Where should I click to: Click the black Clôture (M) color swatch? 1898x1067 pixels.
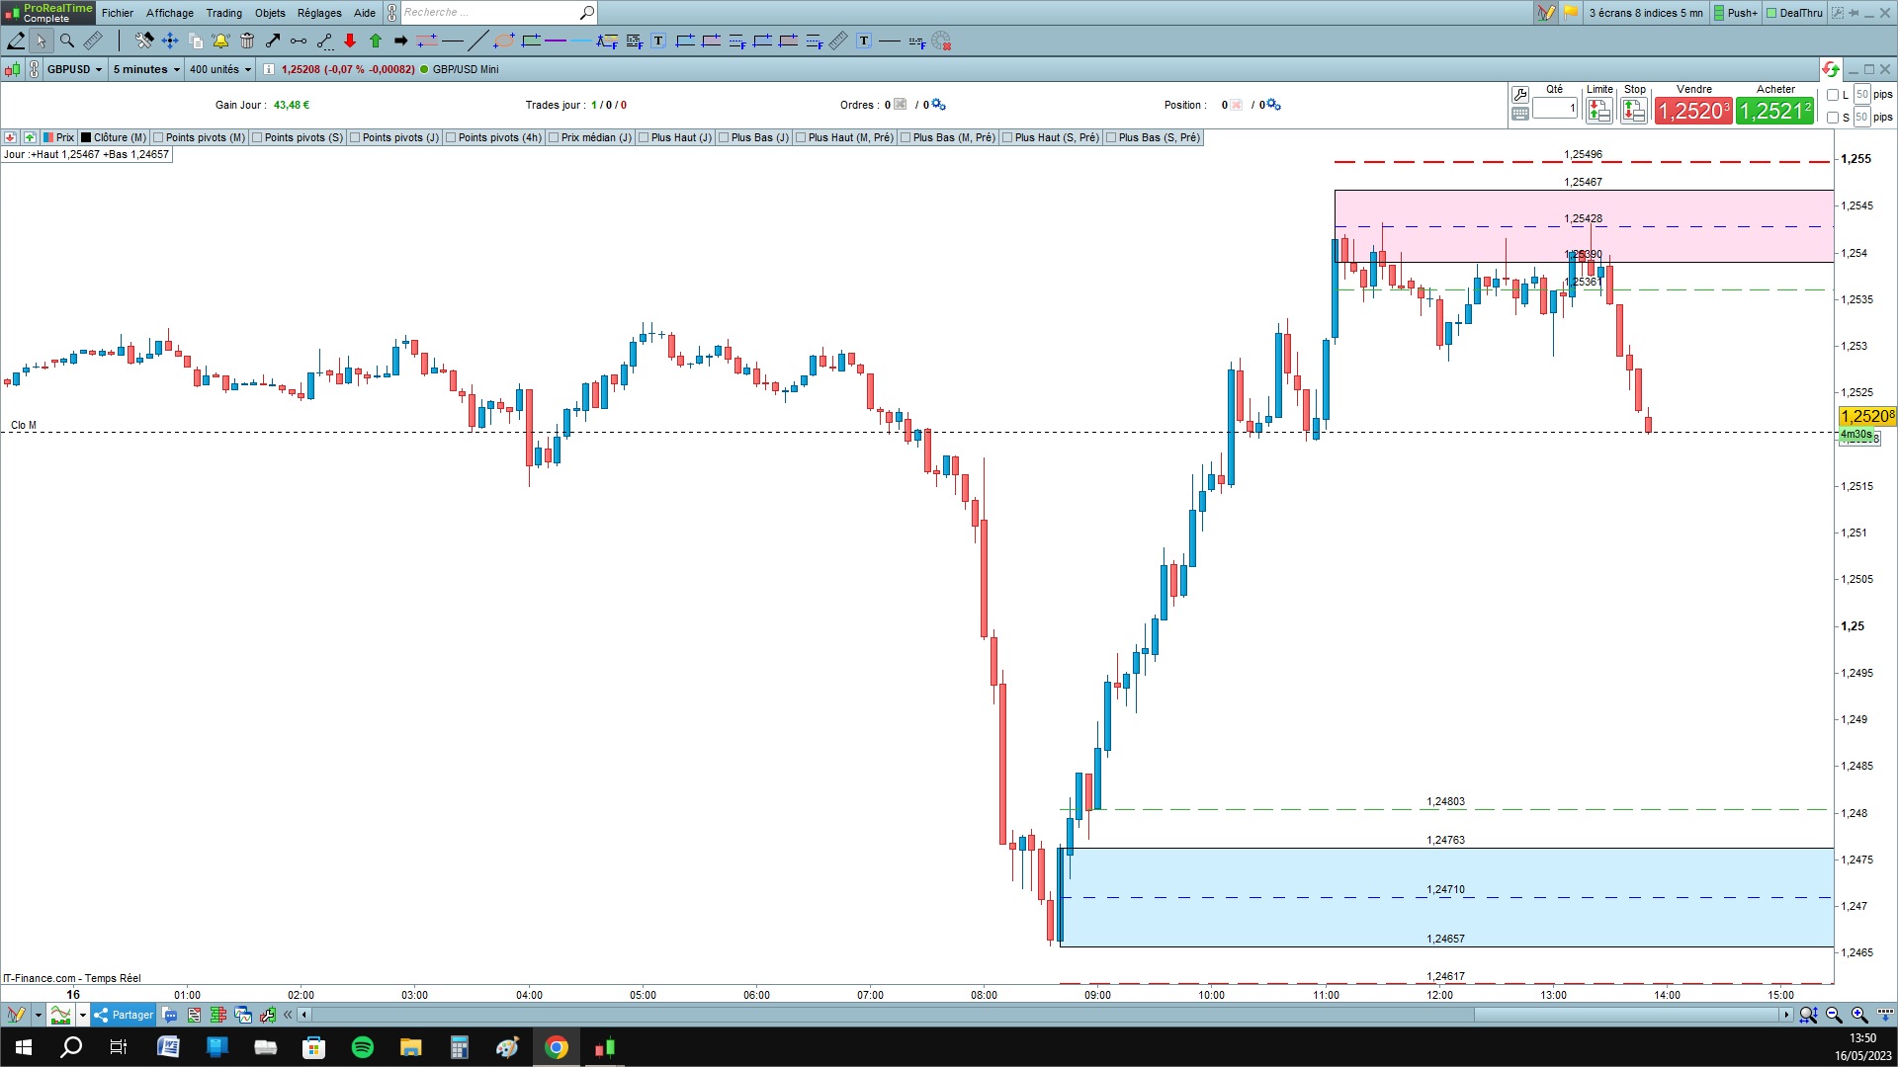pyautogui.click(x=86, y=137)
